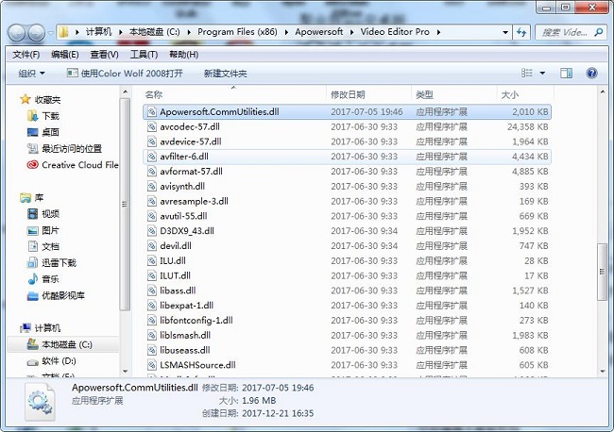Go to Apowersoft breadcrumb folder
This screenshot has width=614, height=432.
(319, 32)
